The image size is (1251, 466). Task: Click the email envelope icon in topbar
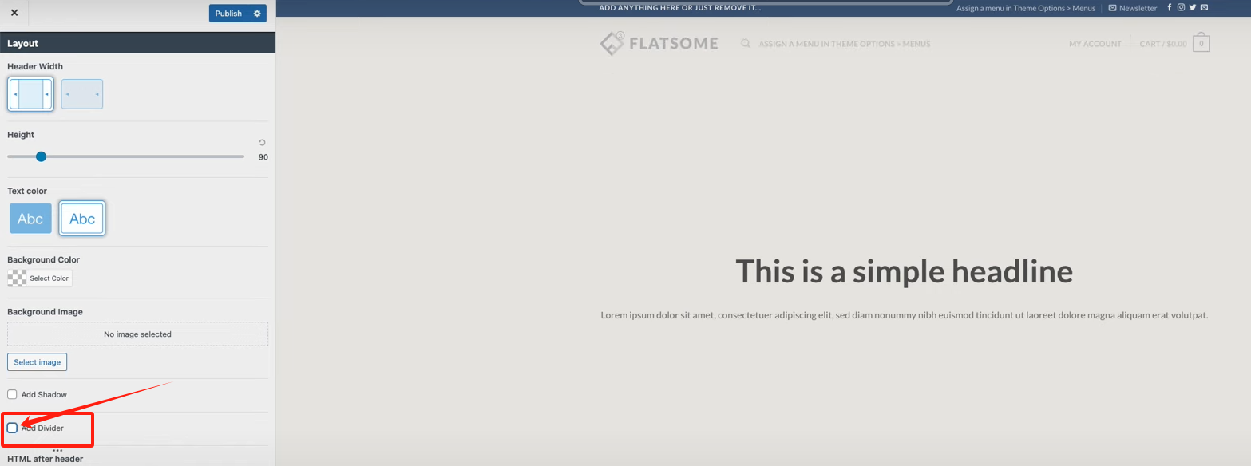pos(1204,6)
